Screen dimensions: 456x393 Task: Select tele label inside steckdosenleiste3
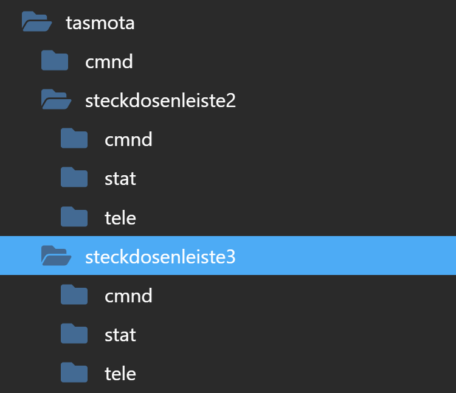[120, 373]
